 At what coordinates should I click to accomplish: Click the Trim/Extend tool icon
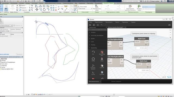click(48, 10)
